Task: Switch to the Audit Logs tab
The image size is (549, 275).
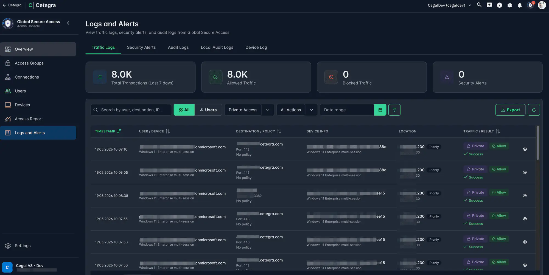Action: point(178,47)
